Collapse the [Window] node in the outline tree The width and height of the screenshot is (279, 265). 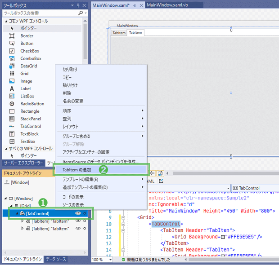(5, 198)
